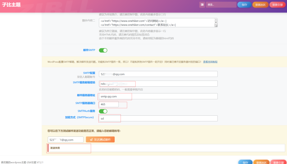The width and height of the screenshot is (287, 164).
Task: Click the 子比主题 logo title
Action: pos(11,5)
